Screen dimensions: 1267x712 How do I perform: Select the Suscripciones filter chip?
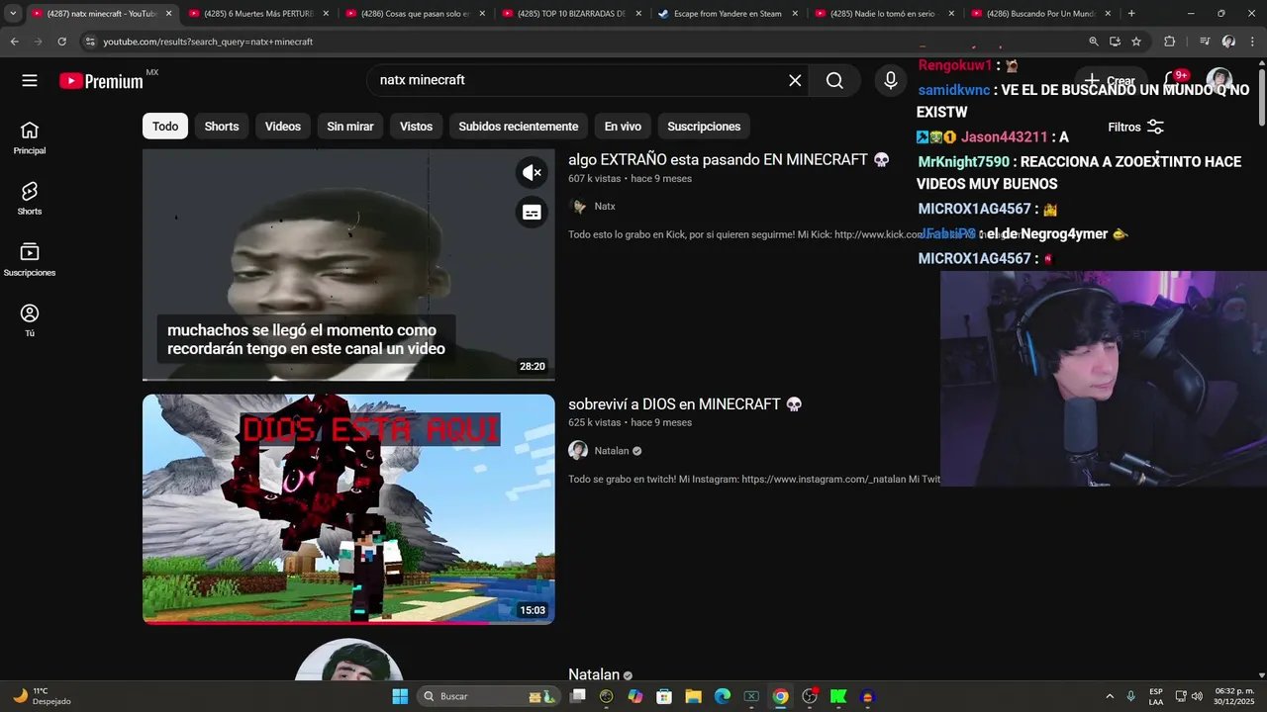704,127
